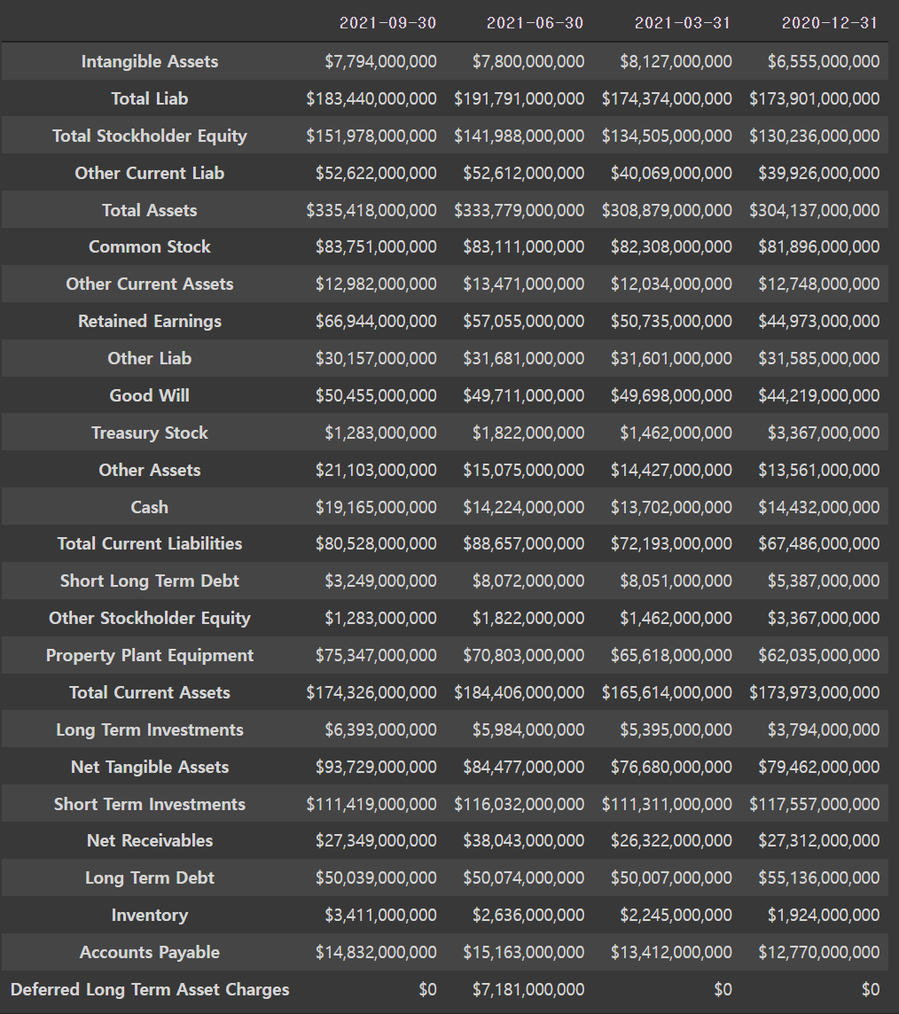
Task: Click the Other Current Liab row label
Action: [x=150, y=173]
